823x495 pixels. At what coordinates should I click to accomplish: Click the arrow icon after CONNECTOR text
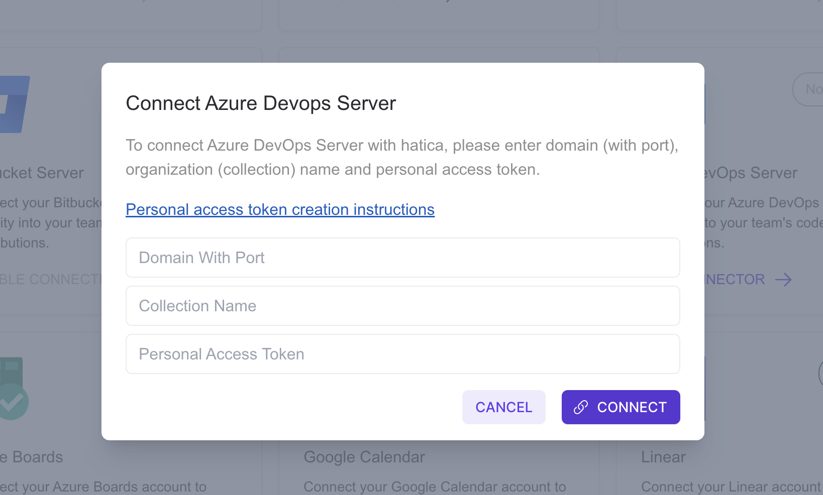[x=783, y=280]
